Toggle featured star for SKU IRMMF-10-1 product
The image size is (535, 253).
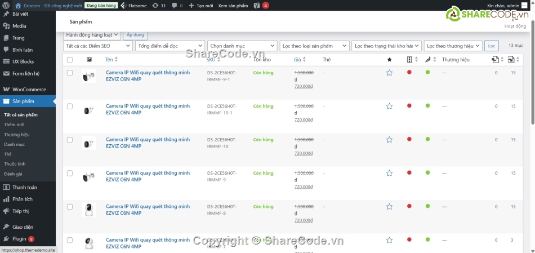pos(389,106)
